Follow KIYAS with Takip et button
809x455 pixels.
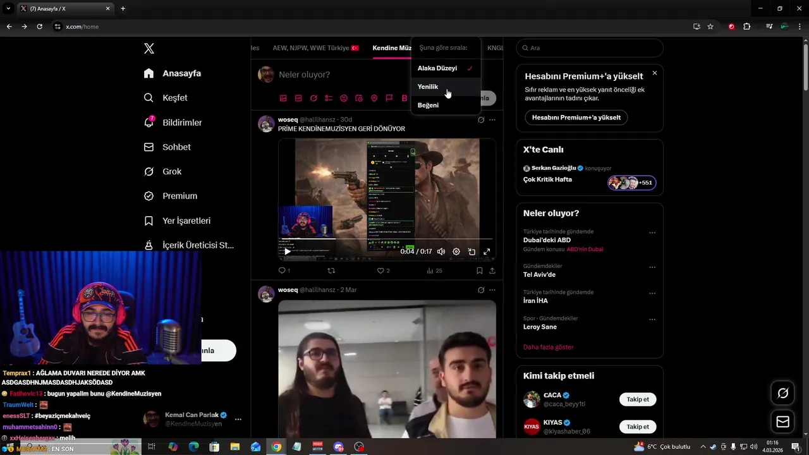tap(638, 427)
